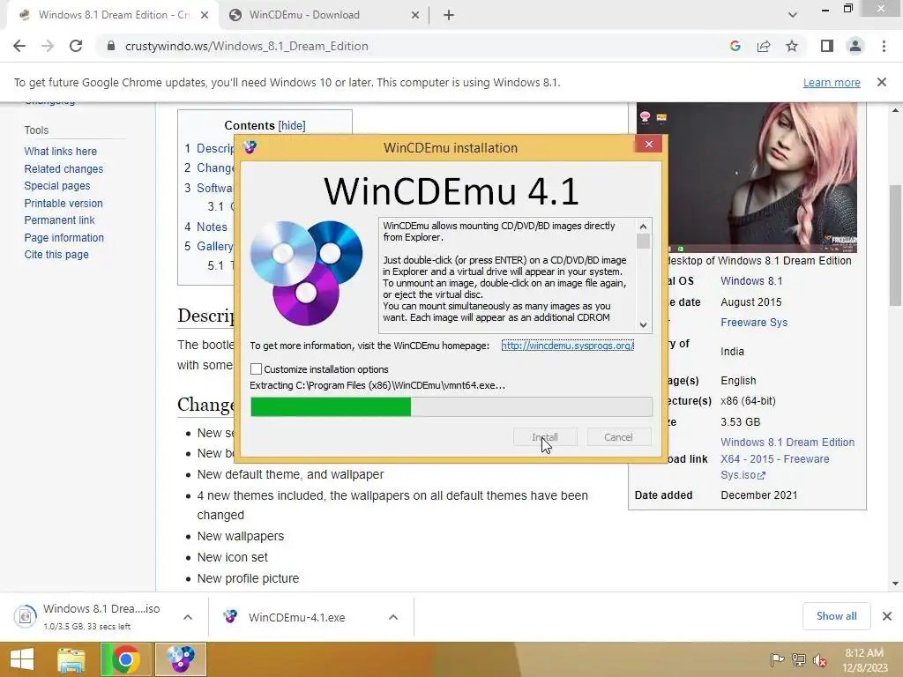Image resolution: width=903 pixels, height=677 pixels.
Task: Click the disabled Install button
Action: [545, 437]
